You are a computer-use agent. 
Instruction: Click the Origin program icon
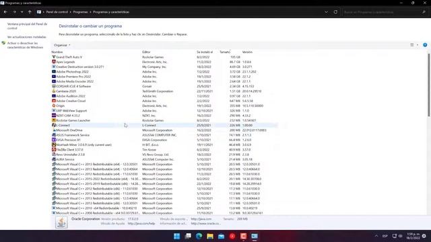[x=54, y=106]
